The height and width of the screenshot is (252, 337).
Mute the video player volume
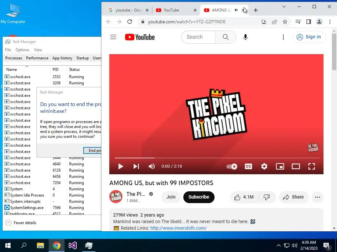point(151,166)
